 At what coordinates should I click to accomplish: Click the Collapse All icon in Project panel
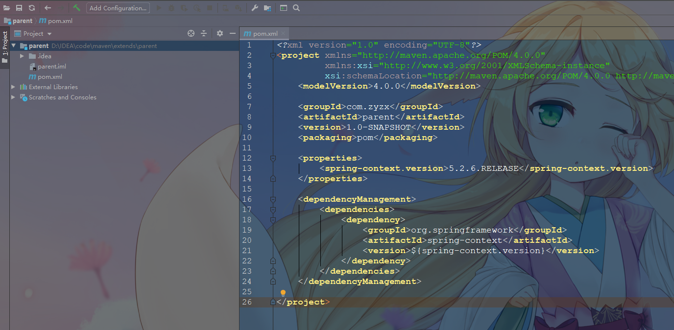click(x=204, y=33)
